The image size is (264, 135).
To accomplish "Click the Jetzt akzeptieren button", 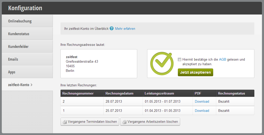I will pos(195,72).
